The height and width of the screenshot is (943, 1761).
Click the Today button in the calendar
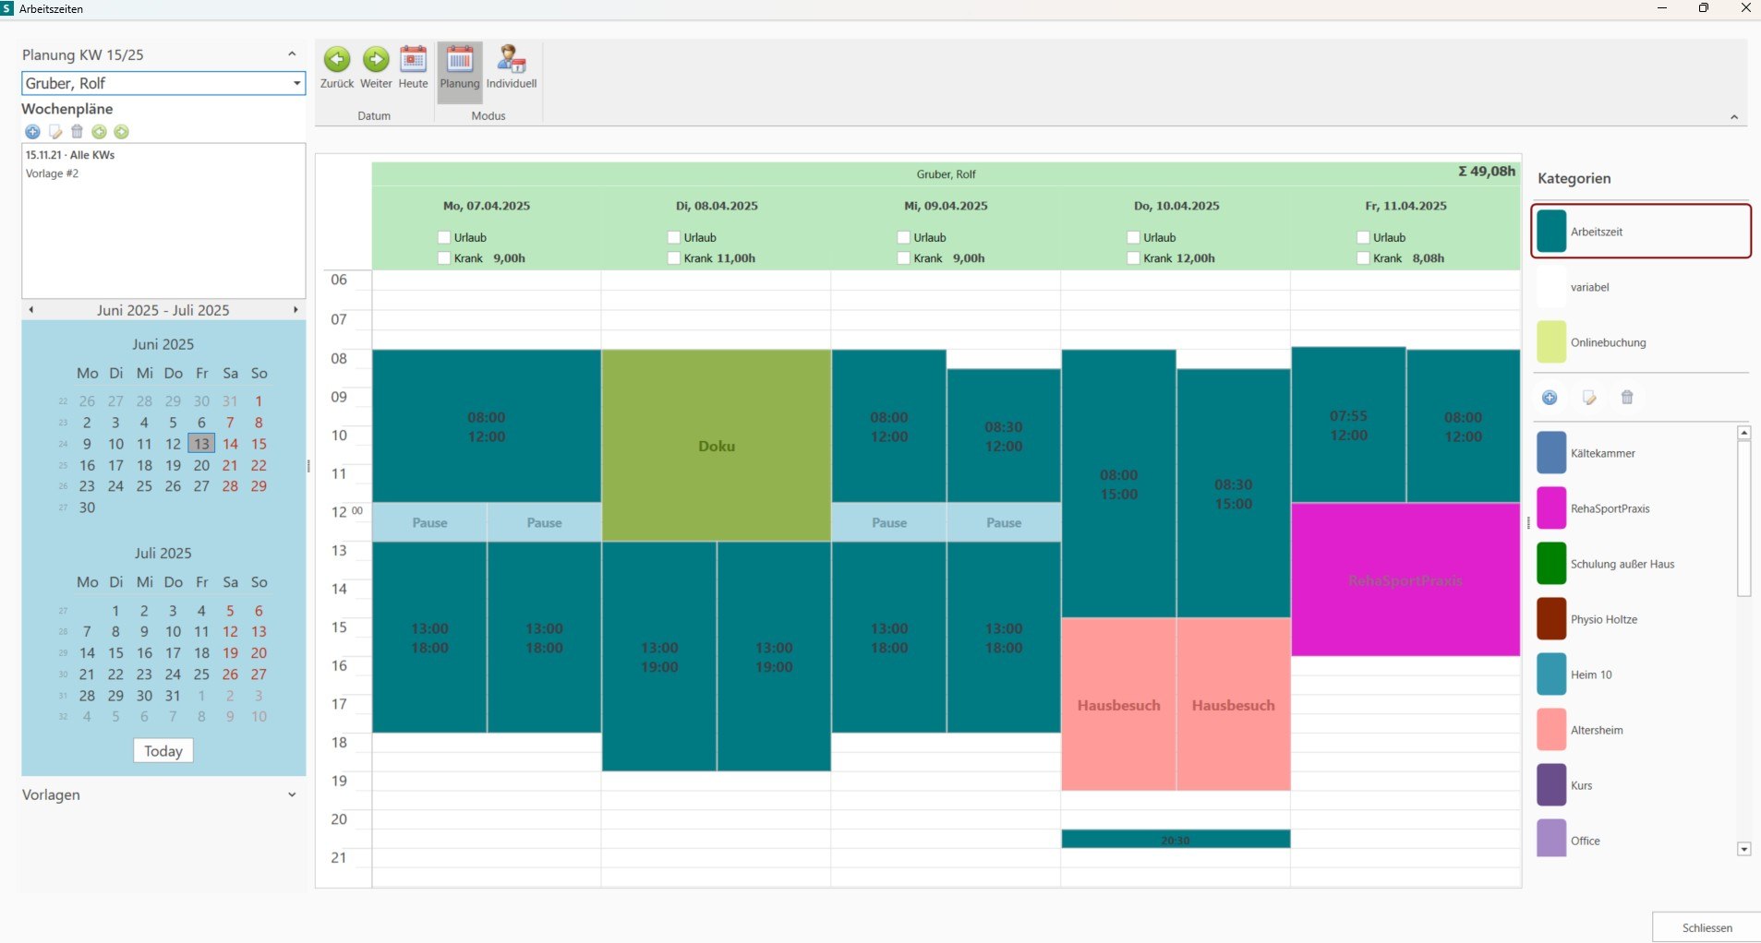click(x=163, y=750)
